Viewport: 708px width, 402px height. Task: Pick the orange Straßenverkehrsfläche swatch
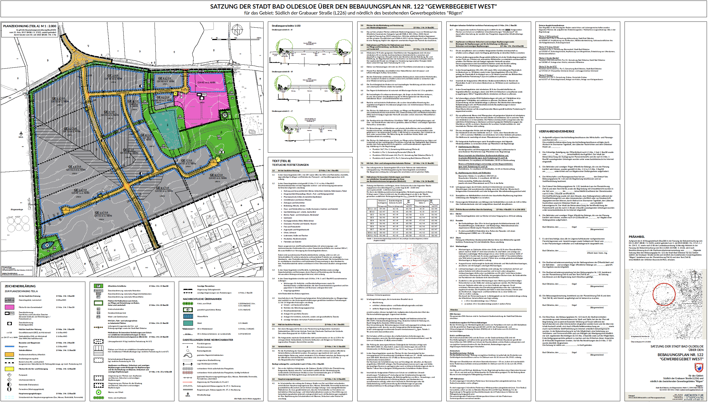coord(9,354)
